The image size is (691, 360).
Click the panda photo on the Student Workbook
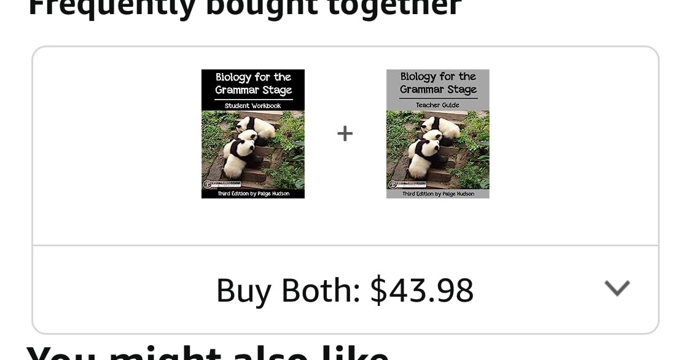253,150
